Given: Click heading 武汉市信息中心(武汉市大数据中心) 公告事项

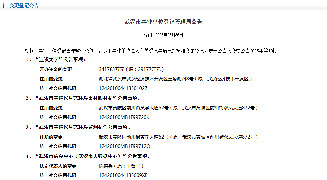Looking at the screenshot, I should (88, 156).
